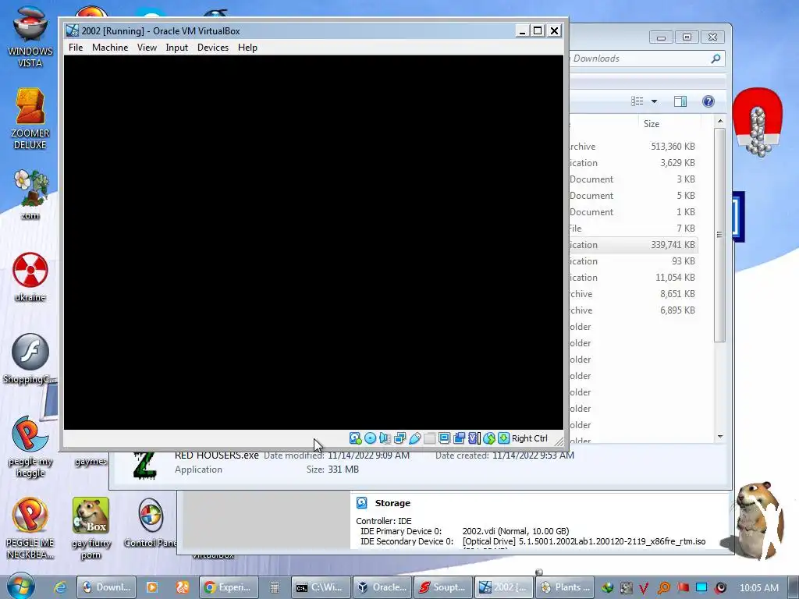The height and width of the screenshot is (599, 799).
Task: Click the 2002.vdi (Normal, 10.00 GB) entry
Action: coord(516,530)
